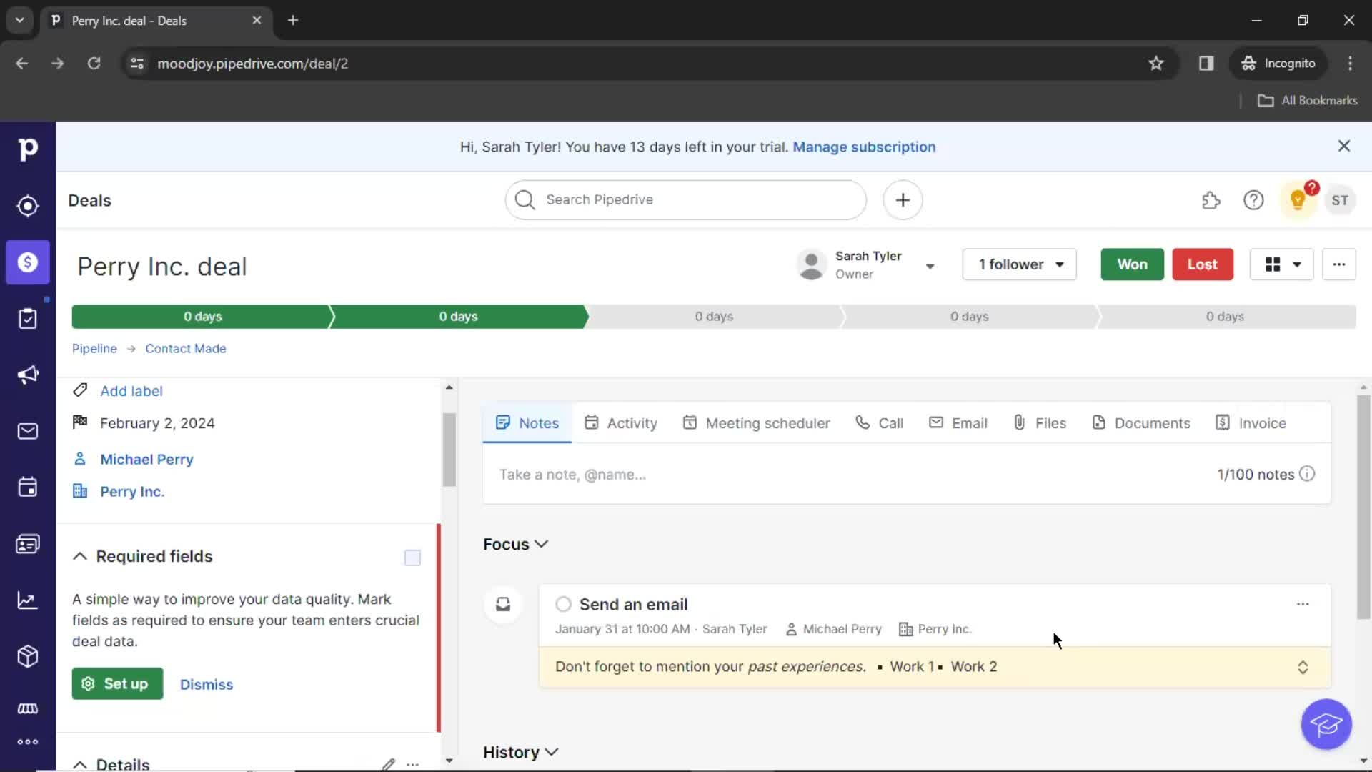Collapse the Details section
1372x772 pixels.
(80, 765)
